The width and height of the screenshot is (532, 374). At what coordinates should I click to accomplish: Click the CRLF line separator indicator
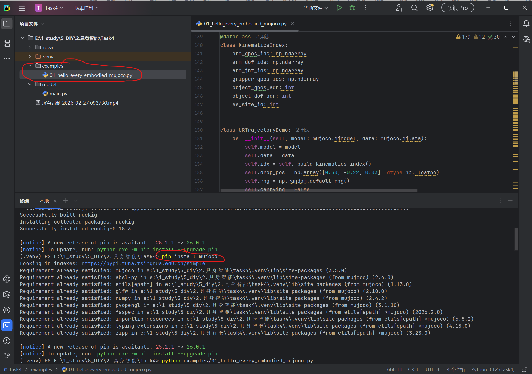(x=414, y=370)
